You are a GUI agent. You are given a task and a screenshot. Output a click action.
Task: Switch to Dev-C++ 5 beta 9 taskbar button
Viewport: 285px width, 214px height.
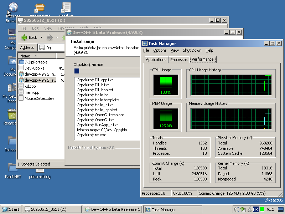tap(113, 209)
